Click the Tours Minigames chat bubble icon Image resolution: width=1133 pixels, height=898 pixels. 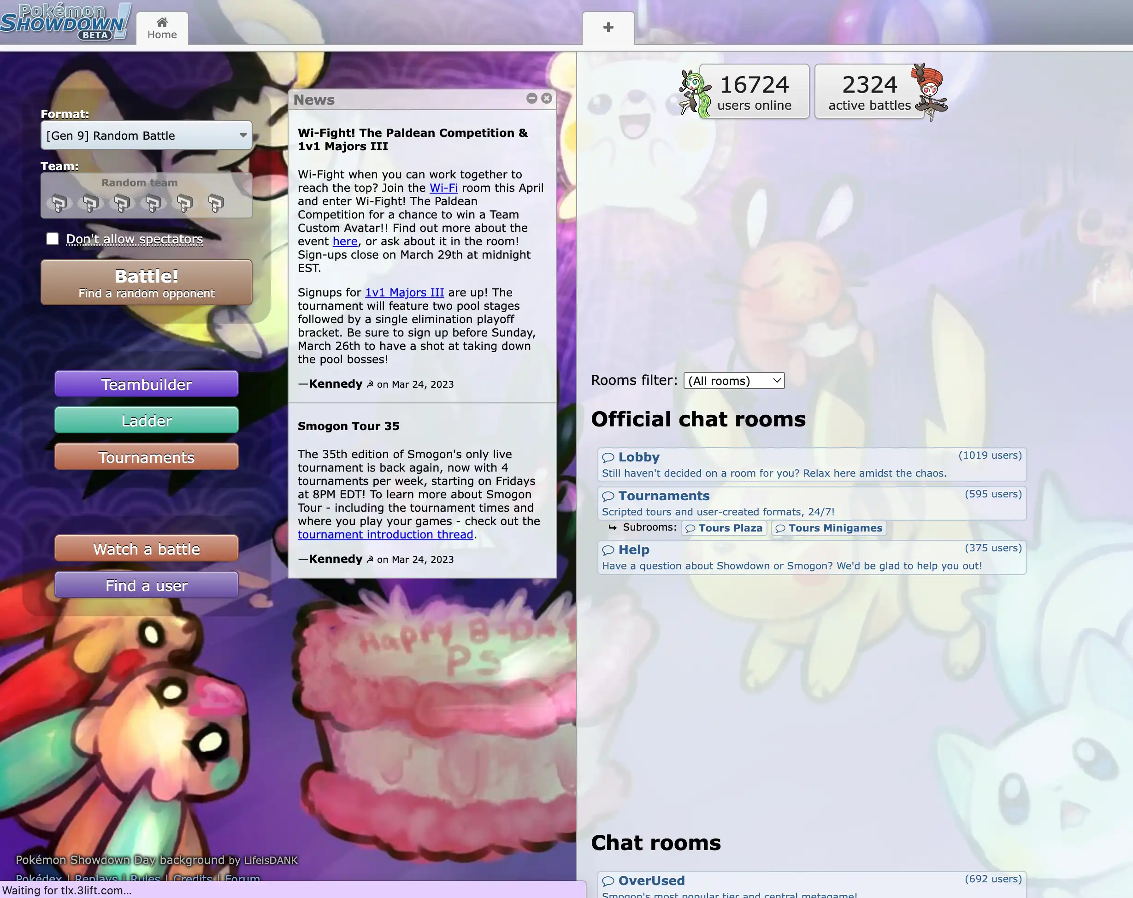click(x=780, y=529)
